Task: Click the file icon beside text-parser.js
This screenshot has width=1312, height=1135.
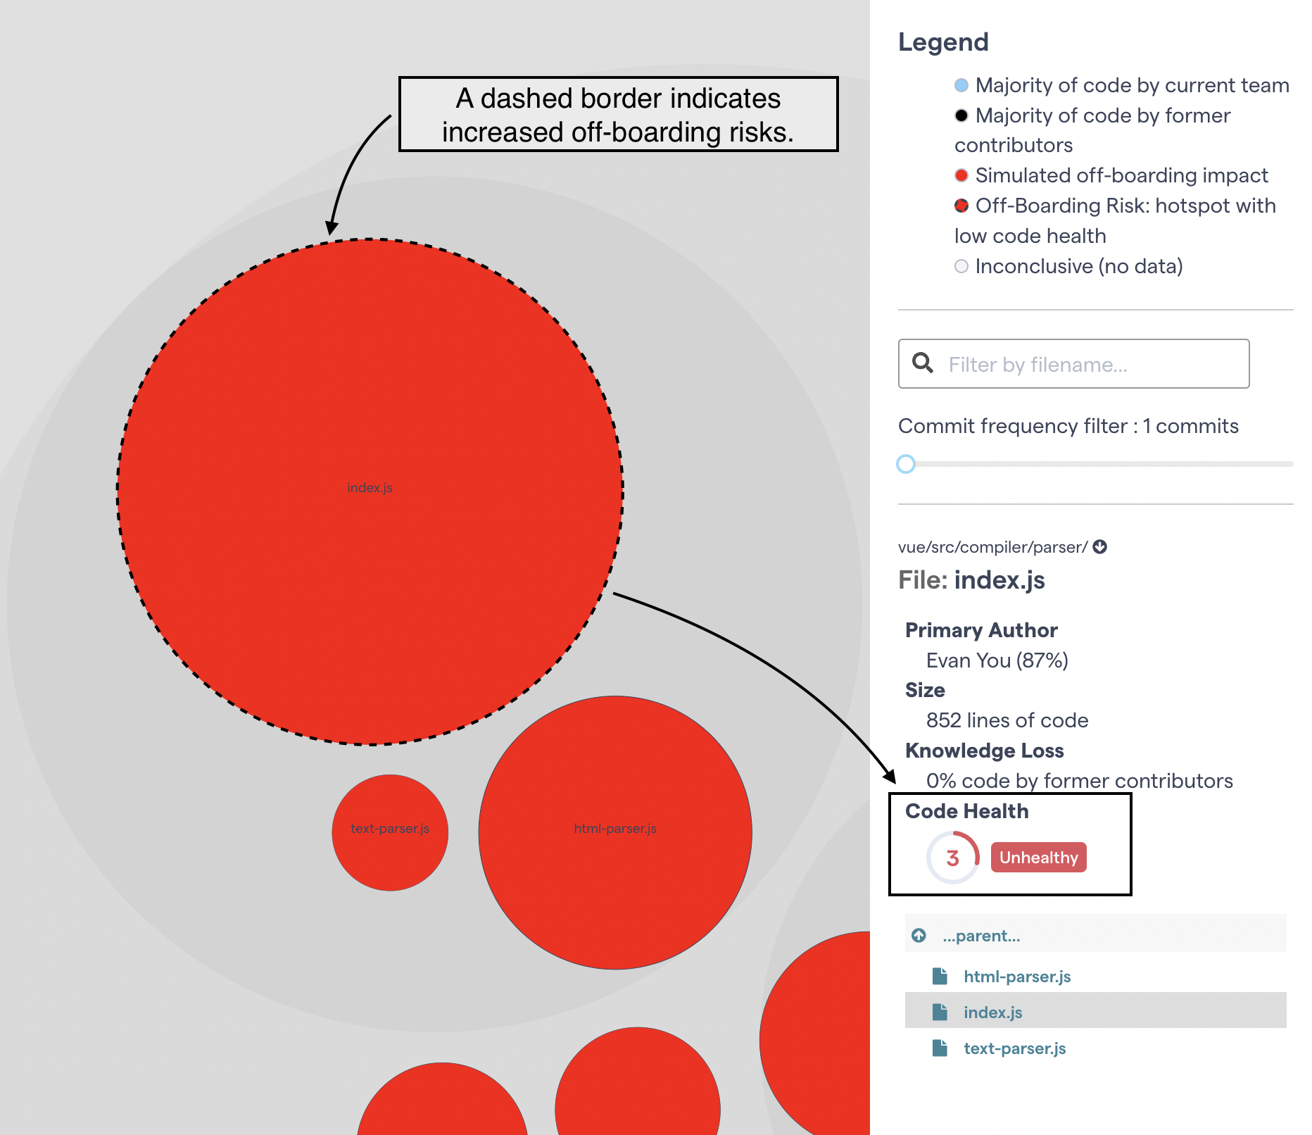Action: tap(940, 1048)
